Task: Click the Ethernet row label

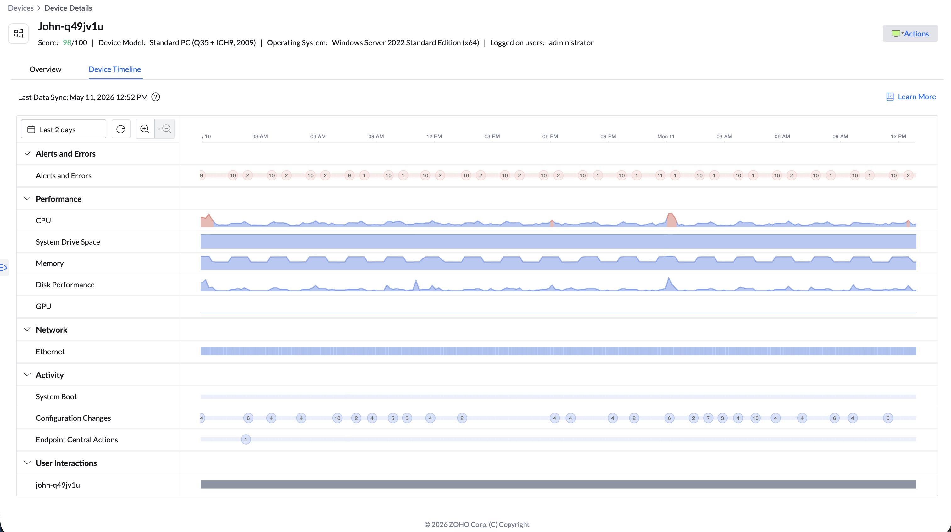Action: tap(50, 352)
